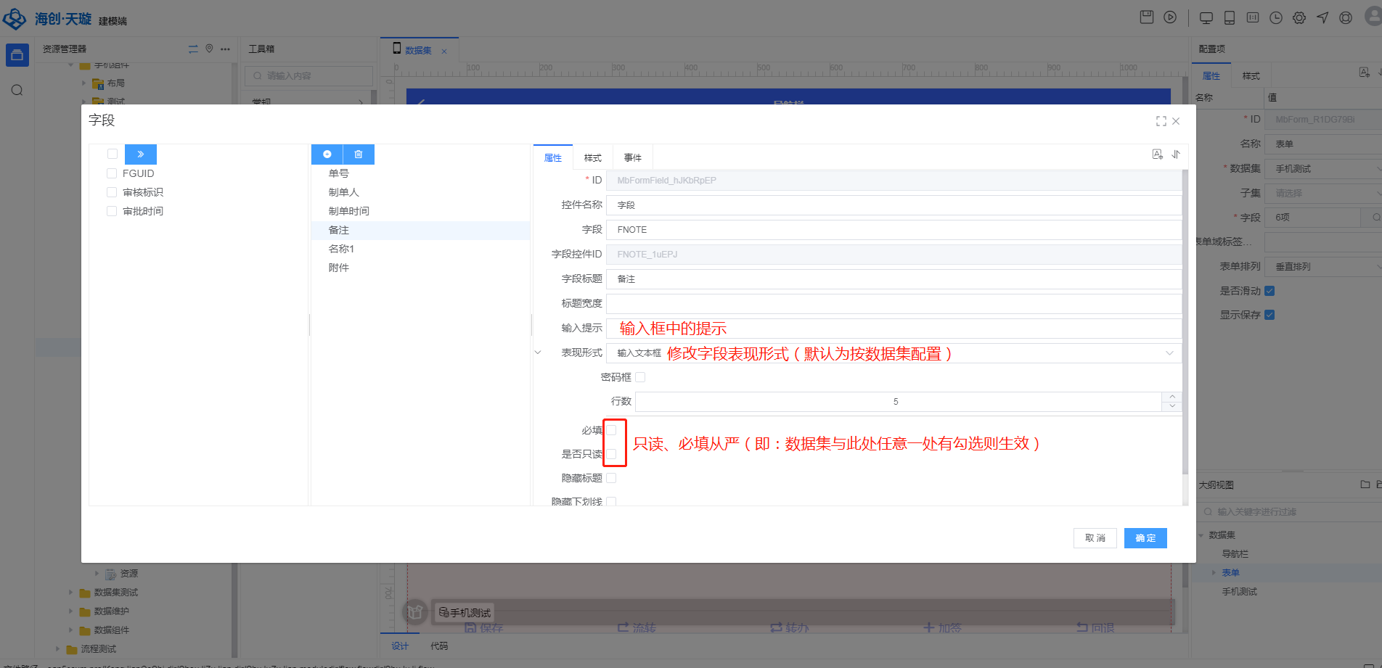Click the trash delete field icon
The image size is (1382, 668).
[359, 154]
